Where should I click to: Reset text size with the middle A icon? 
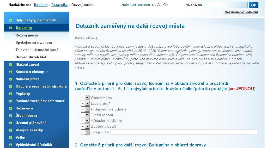pos(158,5)
